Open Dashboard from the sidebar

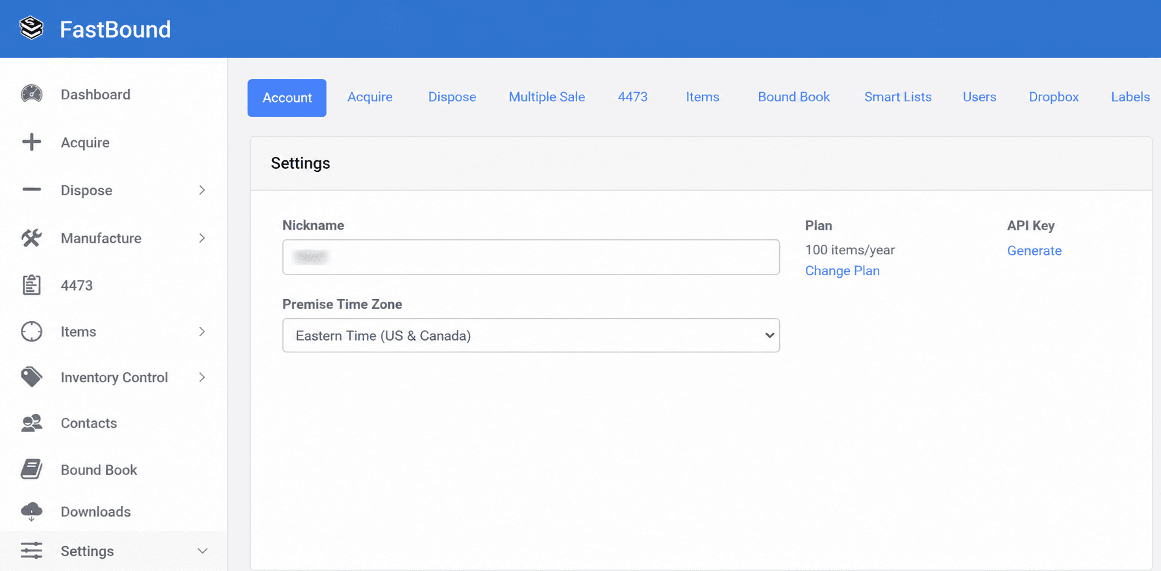pos(95,94)
